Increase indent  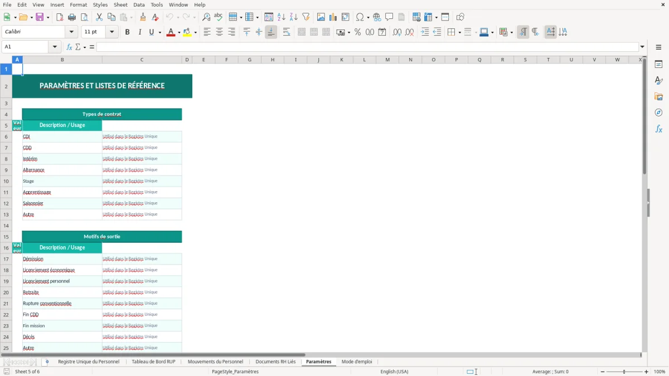[425, 32]
